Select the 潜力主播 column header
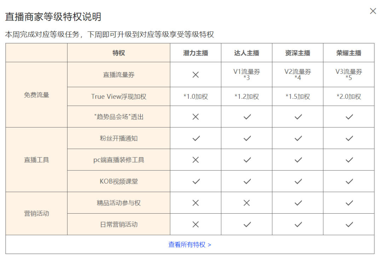382x256 pixels. point(196,53)
